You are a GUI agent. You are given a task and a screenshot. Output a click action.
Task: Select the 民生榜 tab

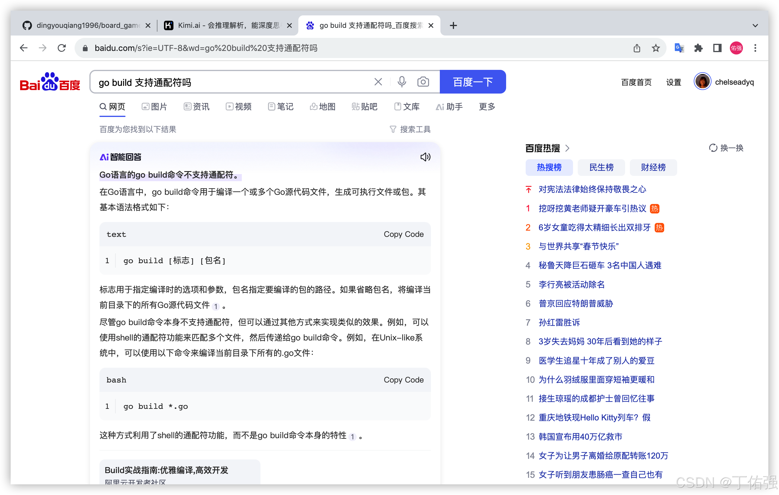click(x=601, y=167)
